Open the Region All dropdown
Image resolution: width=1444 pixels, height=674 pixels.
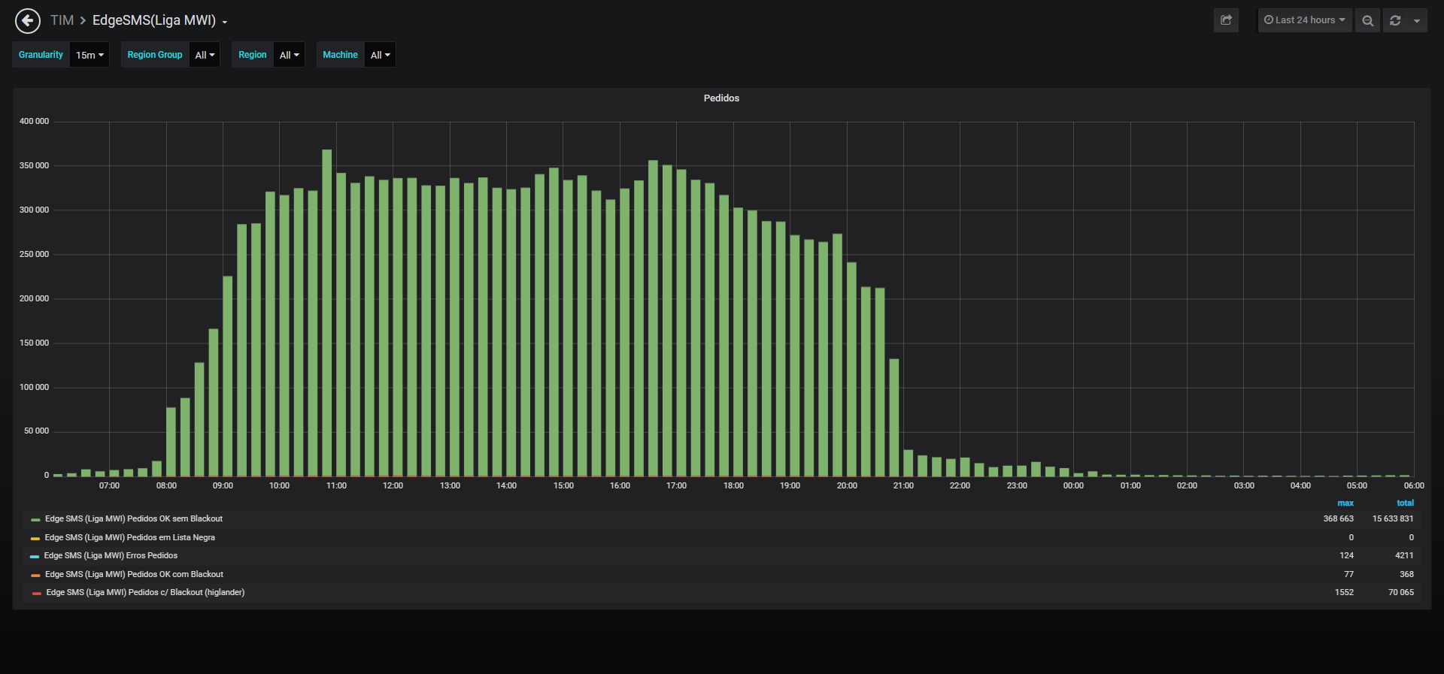click(x=289, y=55)
